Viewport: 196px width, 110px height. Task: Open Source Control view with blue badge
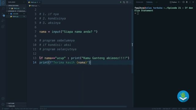pos(3,15)
